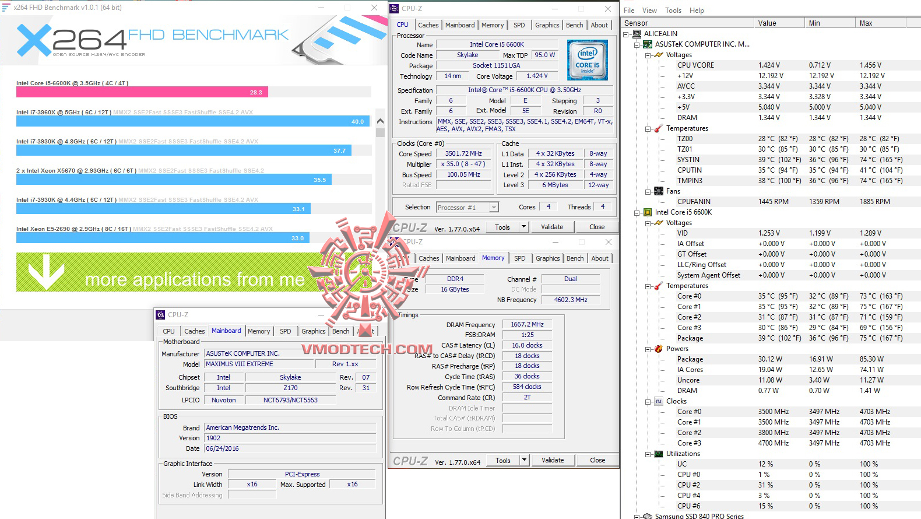The height and width of the screenshot is (519, 921).
Task: Click the x264 FHD Benchmark title bar icon
Action: (6, 8)
